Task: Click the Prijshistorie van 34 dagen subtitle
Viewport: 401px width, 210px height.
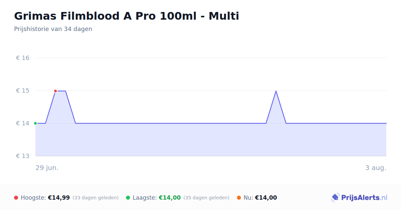Action: coord(53,29)
